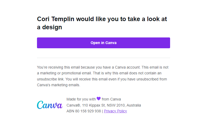Open the Privacy Policy link
This screenshot has height=125, width=201.
[x=115, y=111]
